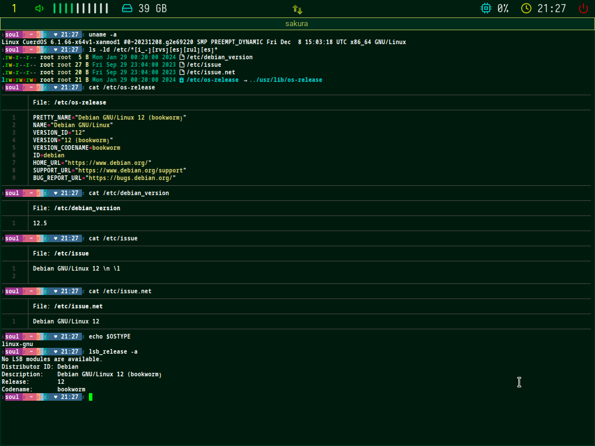This screenshot has height=446, width=595.
Task: Click the 'Distributor ID: Debian' line
Action: [x=40, y=367]
